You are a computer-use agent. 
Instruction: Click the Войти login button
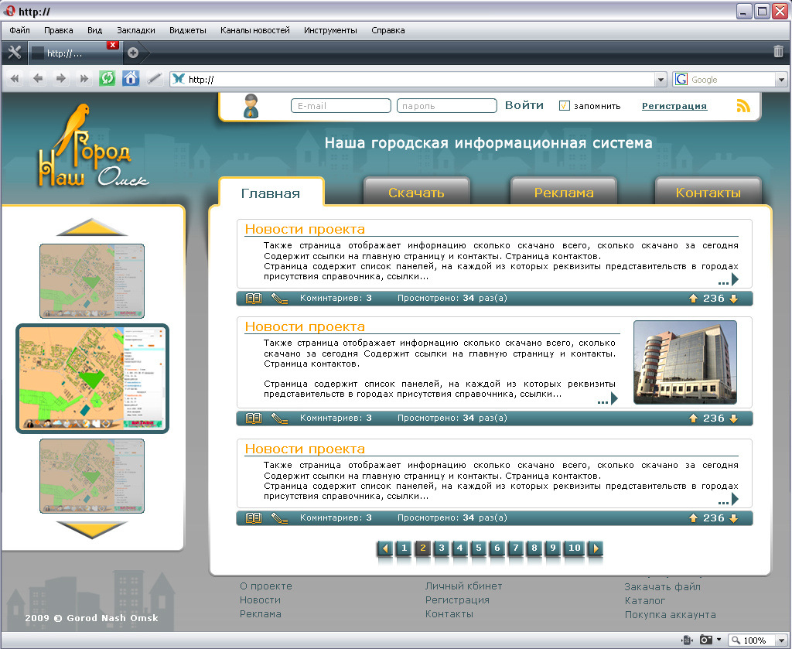[x=524, y=105]
